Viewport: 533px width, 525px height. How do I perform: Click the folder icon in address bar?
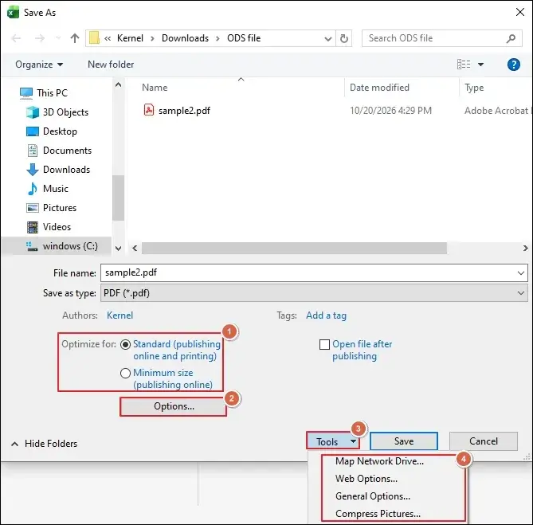94,38
